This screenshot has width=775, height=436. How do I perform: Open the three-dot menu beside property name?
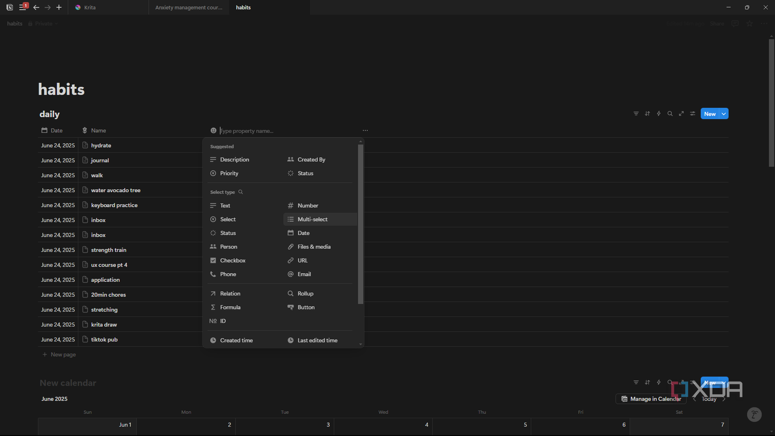tap(365, 131)
